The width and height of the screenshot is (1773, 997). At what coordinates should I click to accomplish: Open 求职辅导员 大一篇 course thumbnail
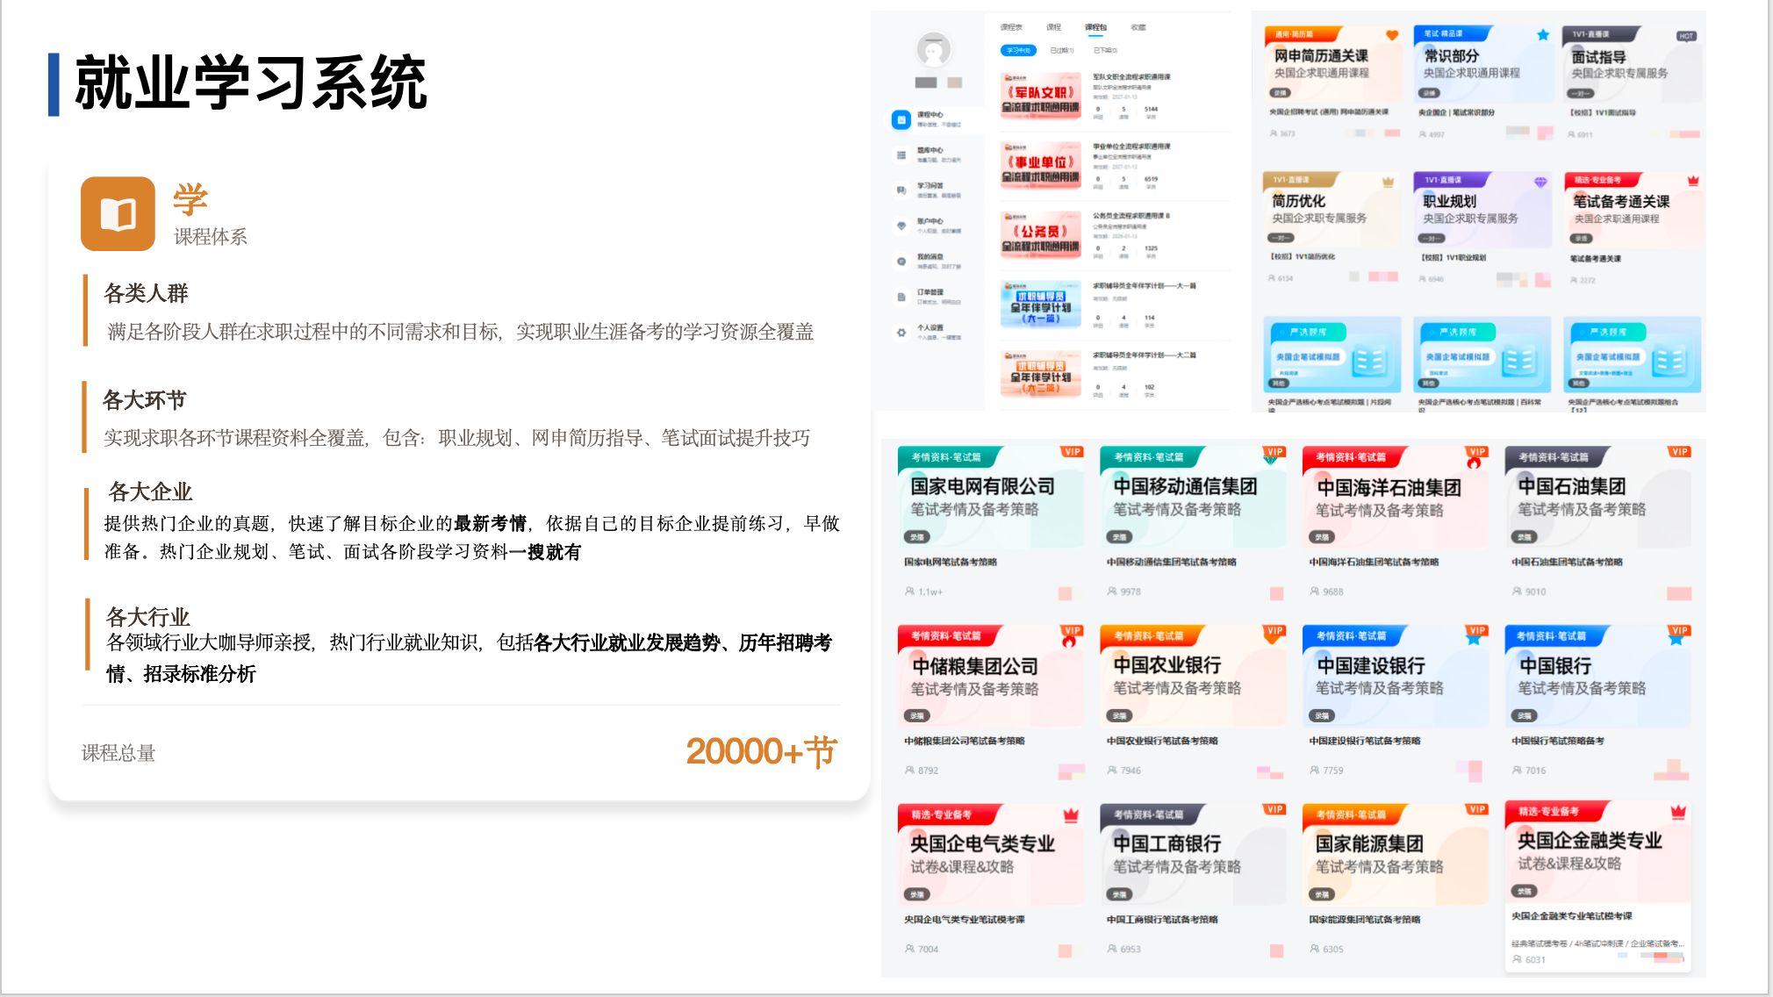[x=1041, y=305]
